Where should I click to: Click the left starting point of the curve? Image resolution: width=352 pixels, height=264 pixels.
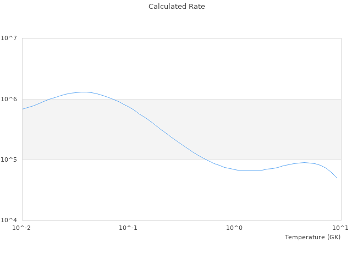pyautogui.click(x=23, y=109)
